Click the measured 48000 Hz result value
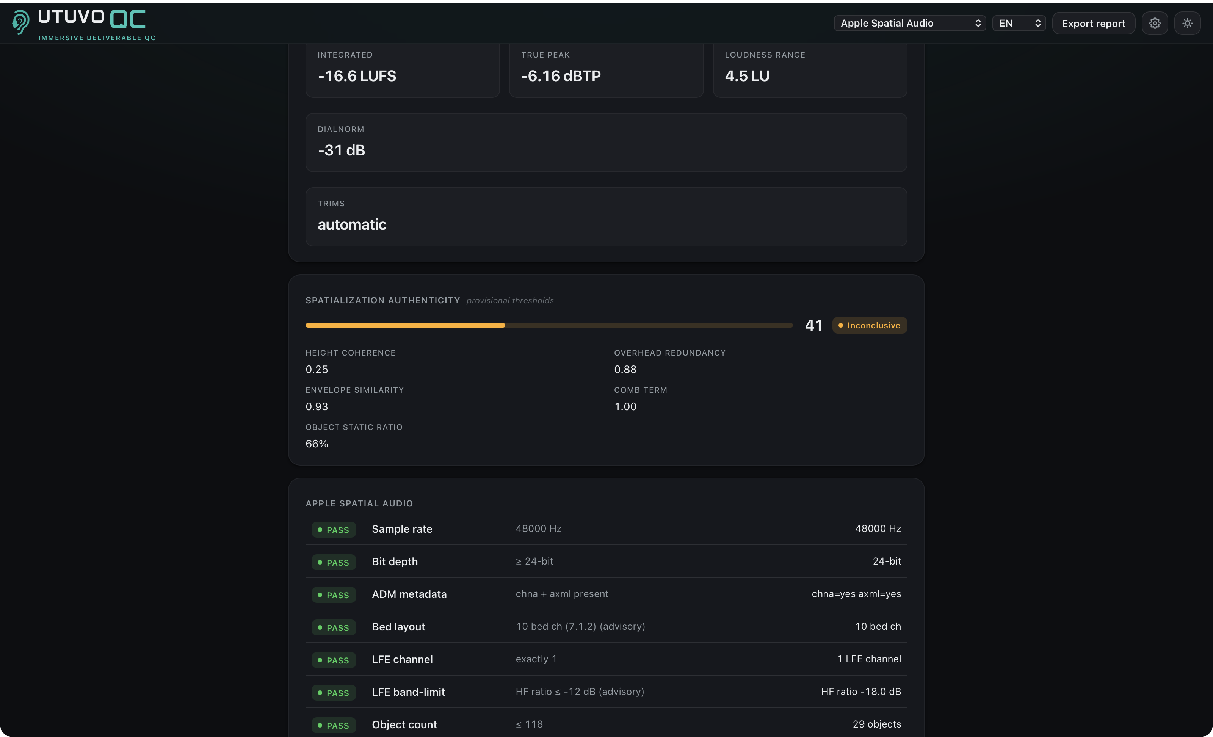The image size is (1213, 737). 878,528
